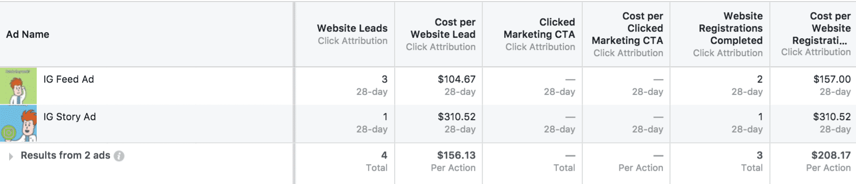Sort by Clicked Marketing CTA header
Screen dimensions: 856x184
point(539,28)
